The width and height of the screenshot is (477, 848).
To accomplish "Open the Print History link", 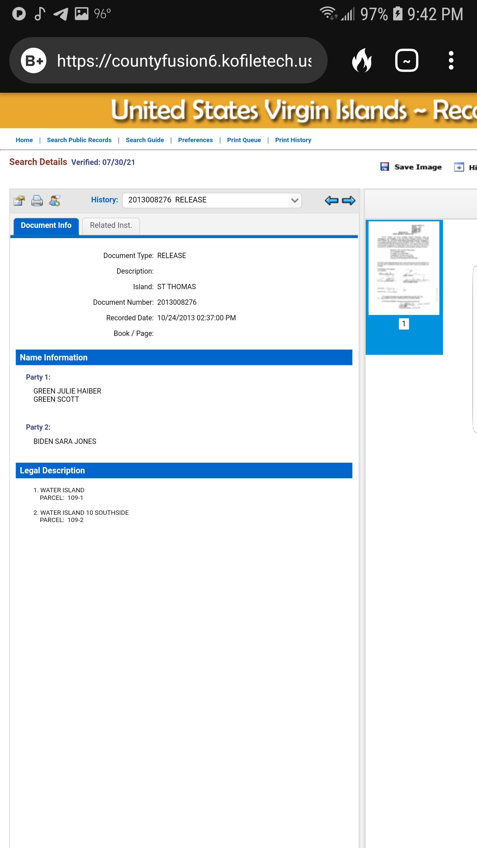I will pyautogui.click(x=293, y=140).
